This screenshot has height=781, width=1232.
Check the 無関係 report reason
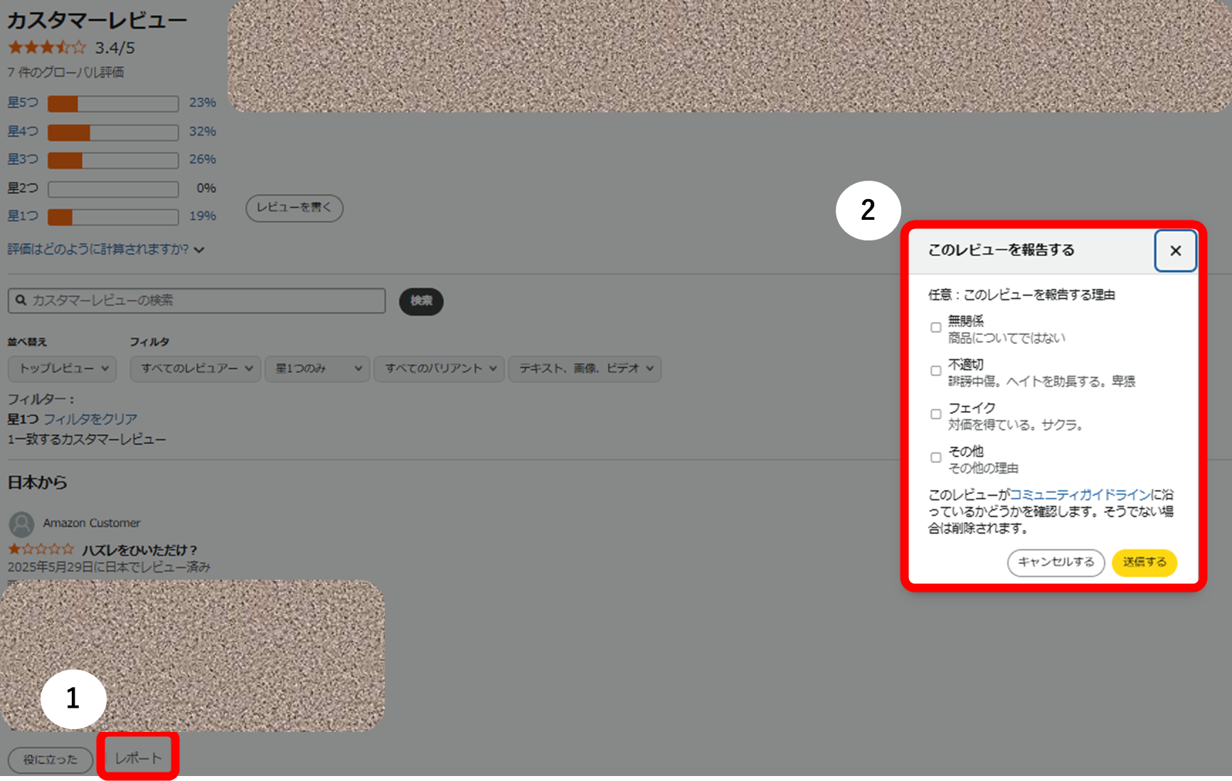pyautogui.click(x=935, y=327)
